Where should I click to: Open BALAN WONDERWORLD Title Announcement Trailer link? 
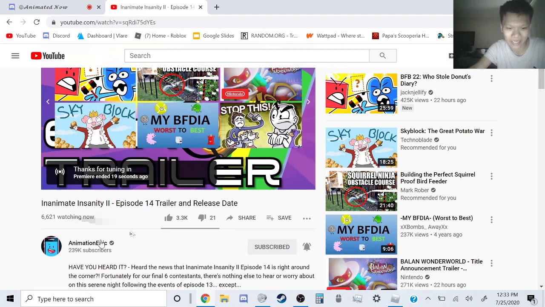(442, 265)
